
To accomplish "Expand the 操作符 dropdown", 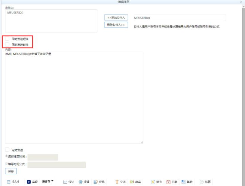I will [x=48, y=181].
